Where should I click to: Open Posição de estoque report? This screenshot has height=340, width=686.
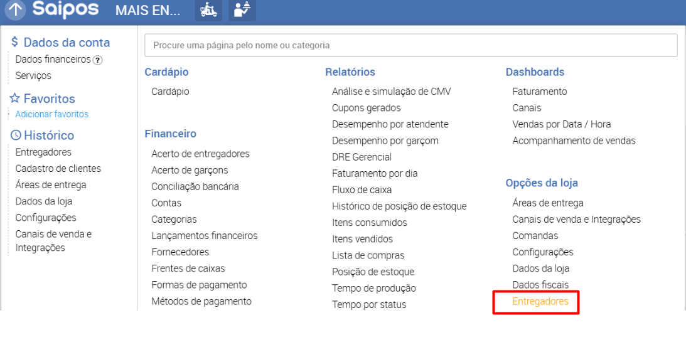tap(373, 272)
